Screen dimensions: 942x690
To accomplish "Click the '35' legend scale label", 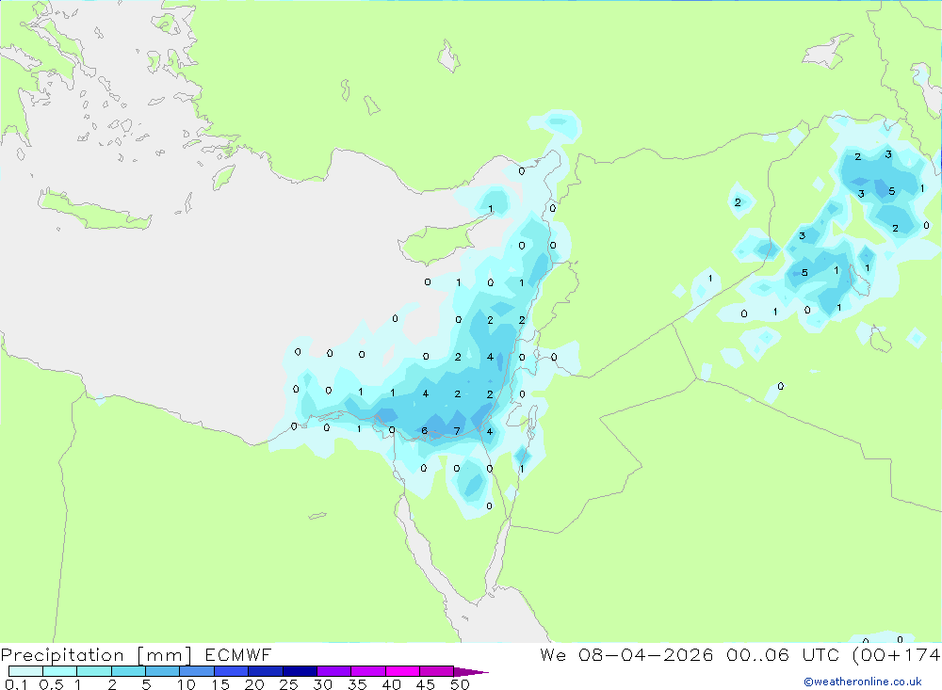I will click(357, 684).
